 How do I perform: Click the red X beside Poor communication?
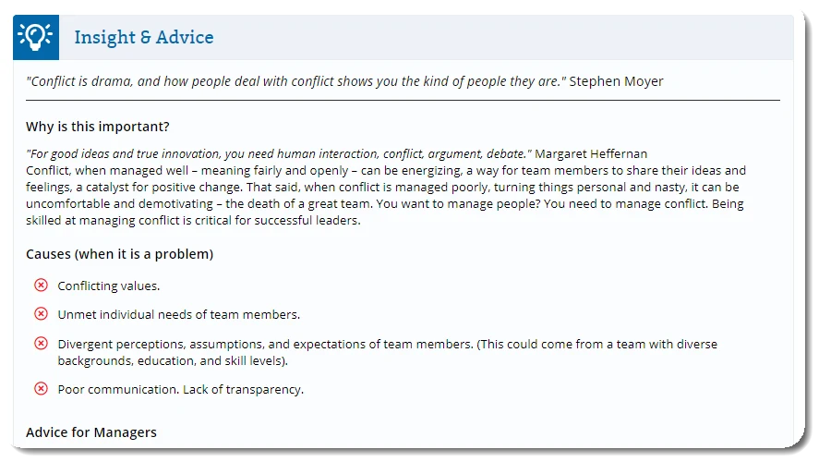coord(41,389)
